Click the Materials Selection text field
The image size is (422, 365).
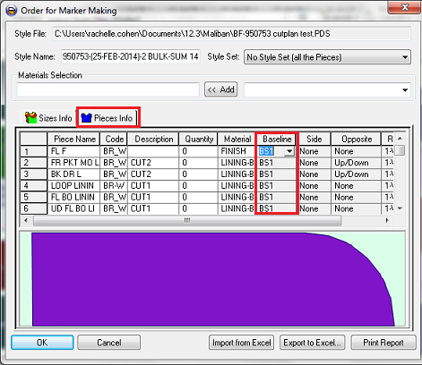coord(108,89)
